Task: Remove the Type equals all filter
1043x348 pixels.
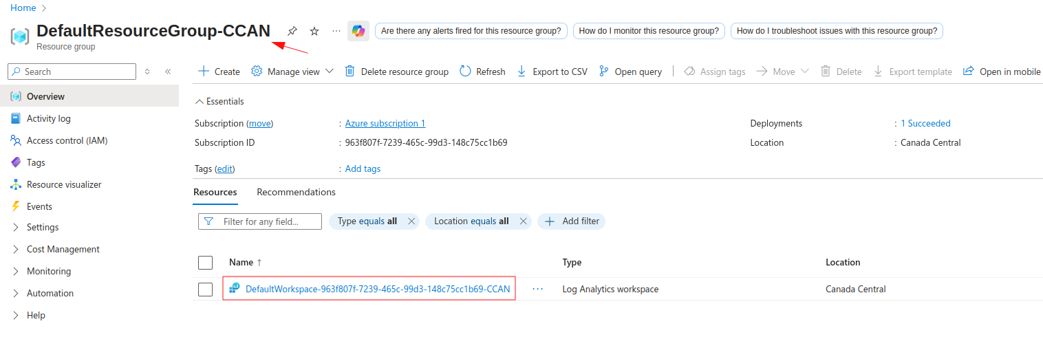Action: point(411,221)
